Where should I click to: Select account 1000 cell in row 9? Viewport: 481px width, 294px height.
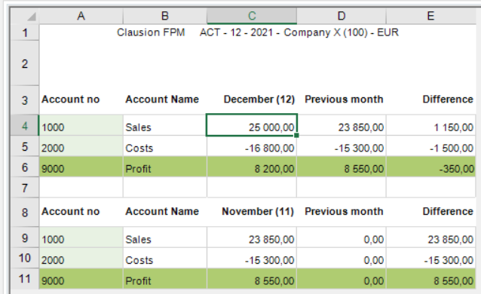point(81,238)
